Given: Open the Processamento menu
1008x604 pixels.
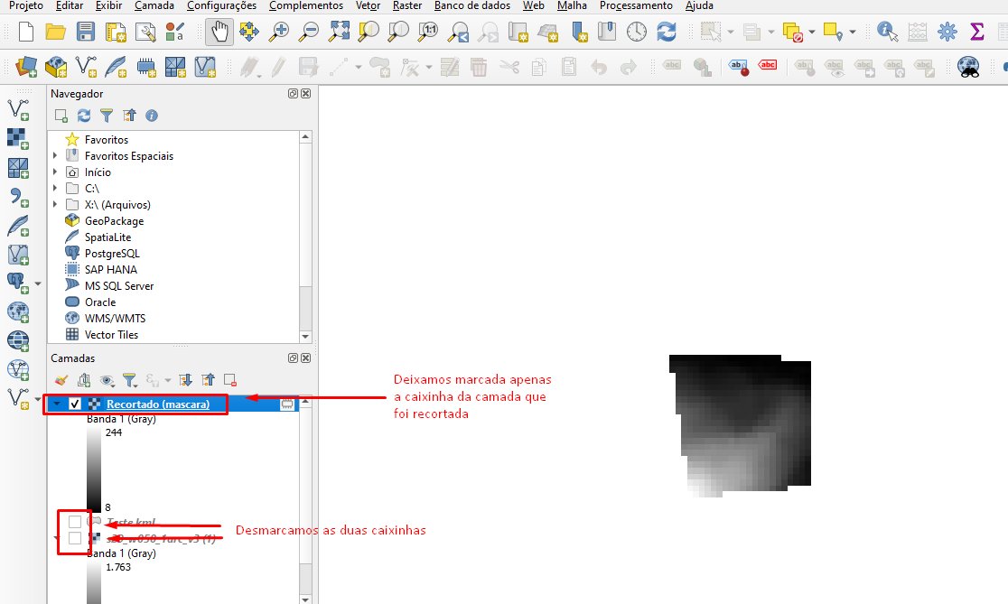Looking at the screenshot, I should (x=636, y=5).
